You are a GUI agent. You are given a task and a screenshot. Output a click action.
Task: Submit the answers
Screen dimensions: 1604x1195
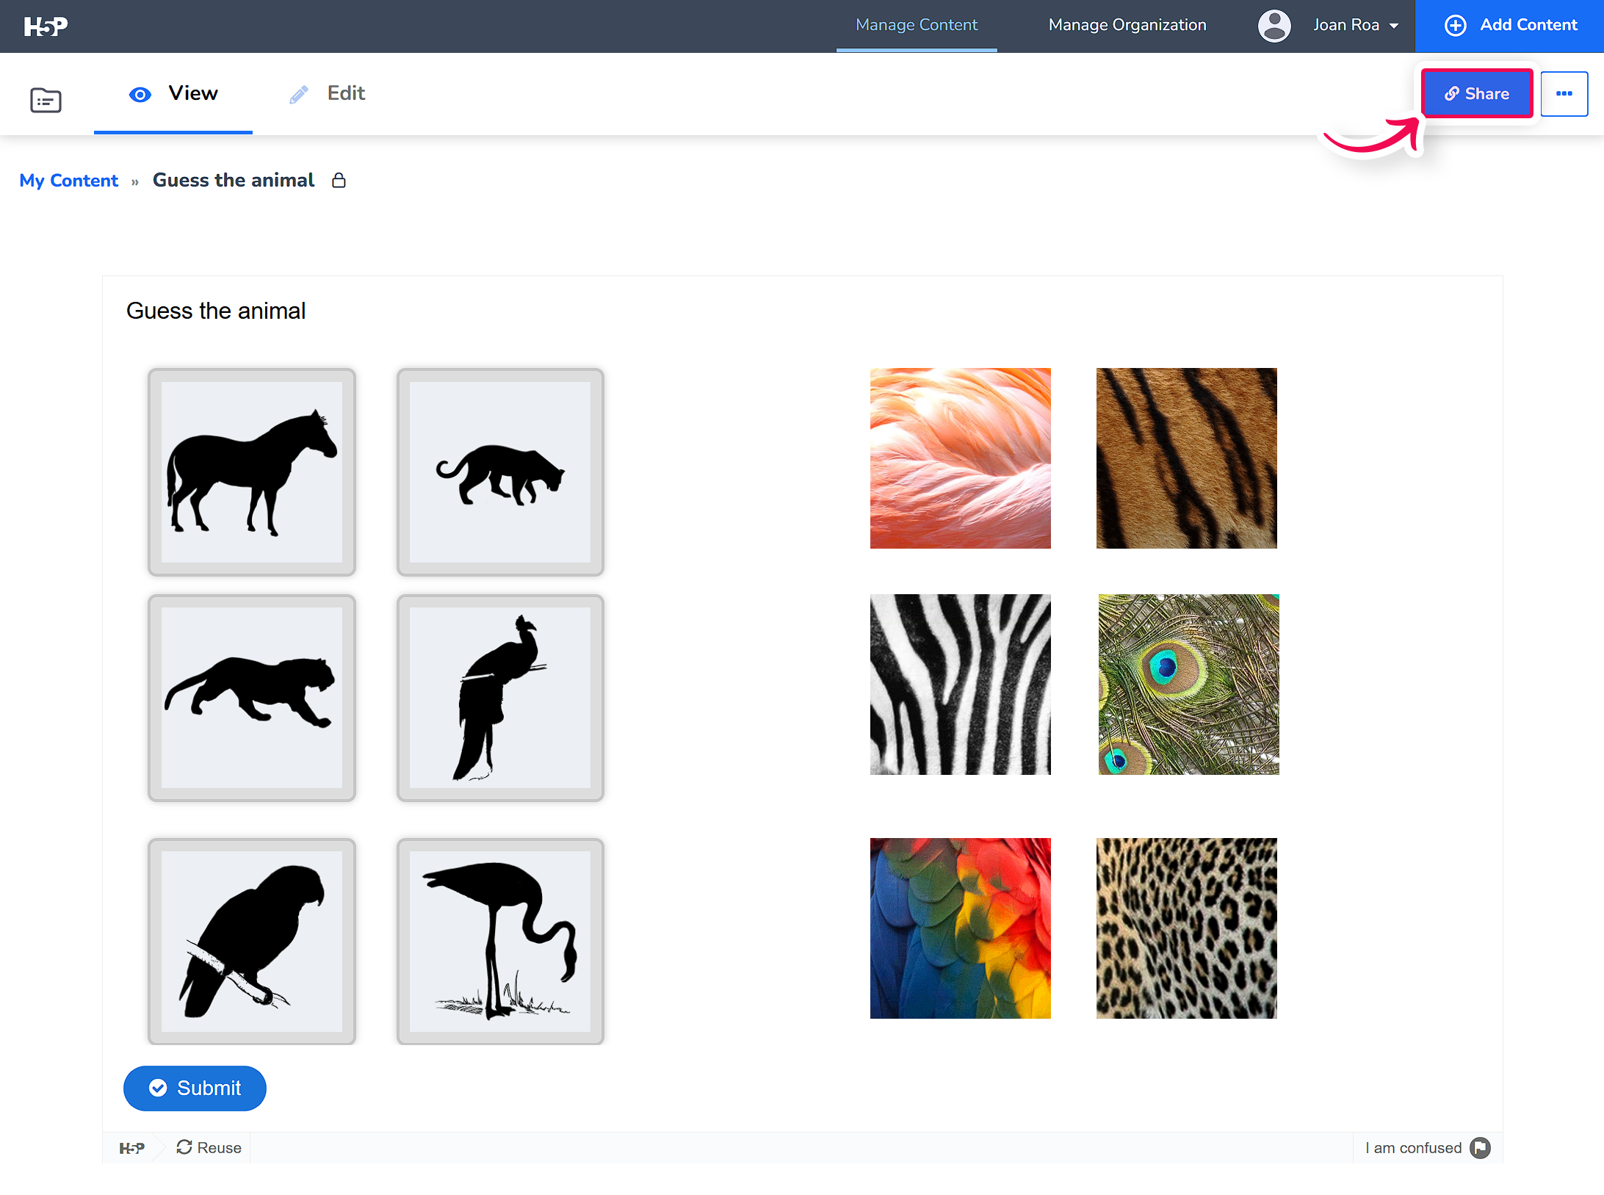(195, 1088)
